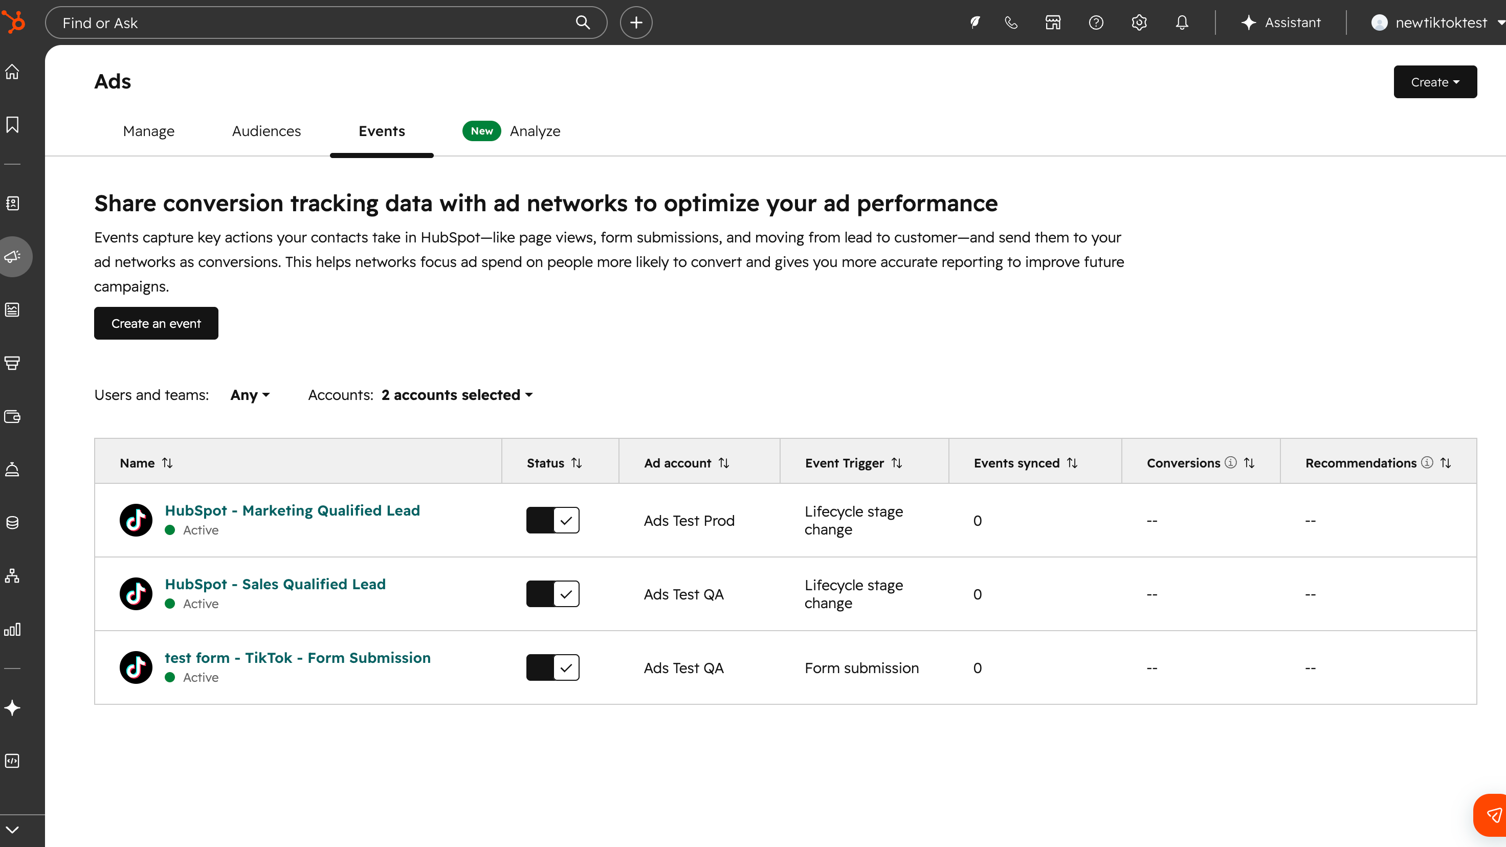Click the Form submission trigger cell
The height and width of the screenshot is (847, 1506).
[861, 667]
